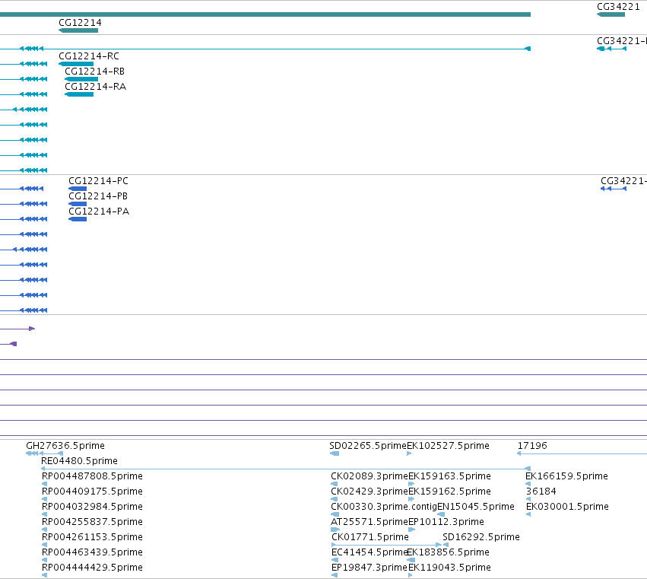Select the AT25571.5prime label

(x=369, y=522)
